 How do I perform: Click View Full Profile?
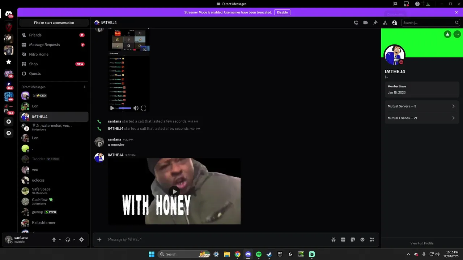(x=422, y=243)
